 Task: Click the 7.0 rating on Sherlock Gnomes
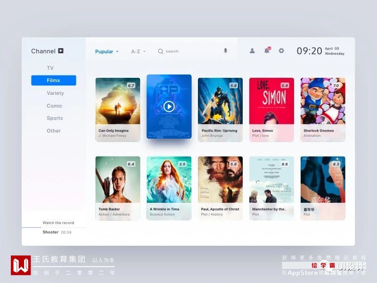pos(336,86)
